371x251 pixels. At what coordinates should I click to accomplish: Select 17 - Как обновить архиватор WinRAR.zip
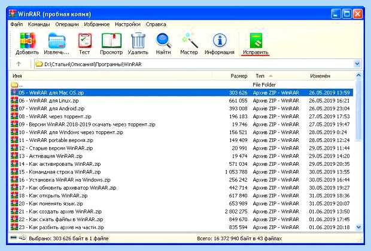182,188
